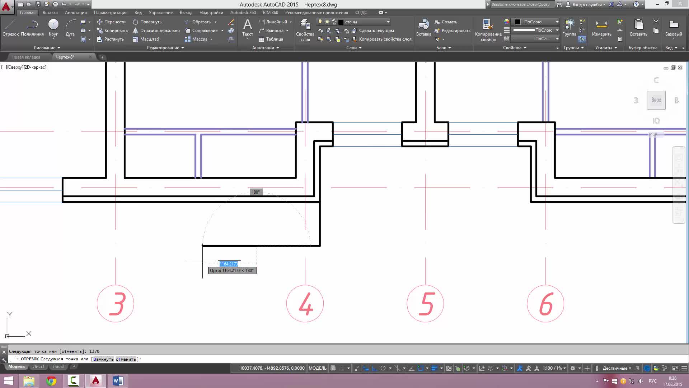This screenshot has width=689, height=388.
Task: Toggle snap mode in status bar
Action: [x=342, y=368]
